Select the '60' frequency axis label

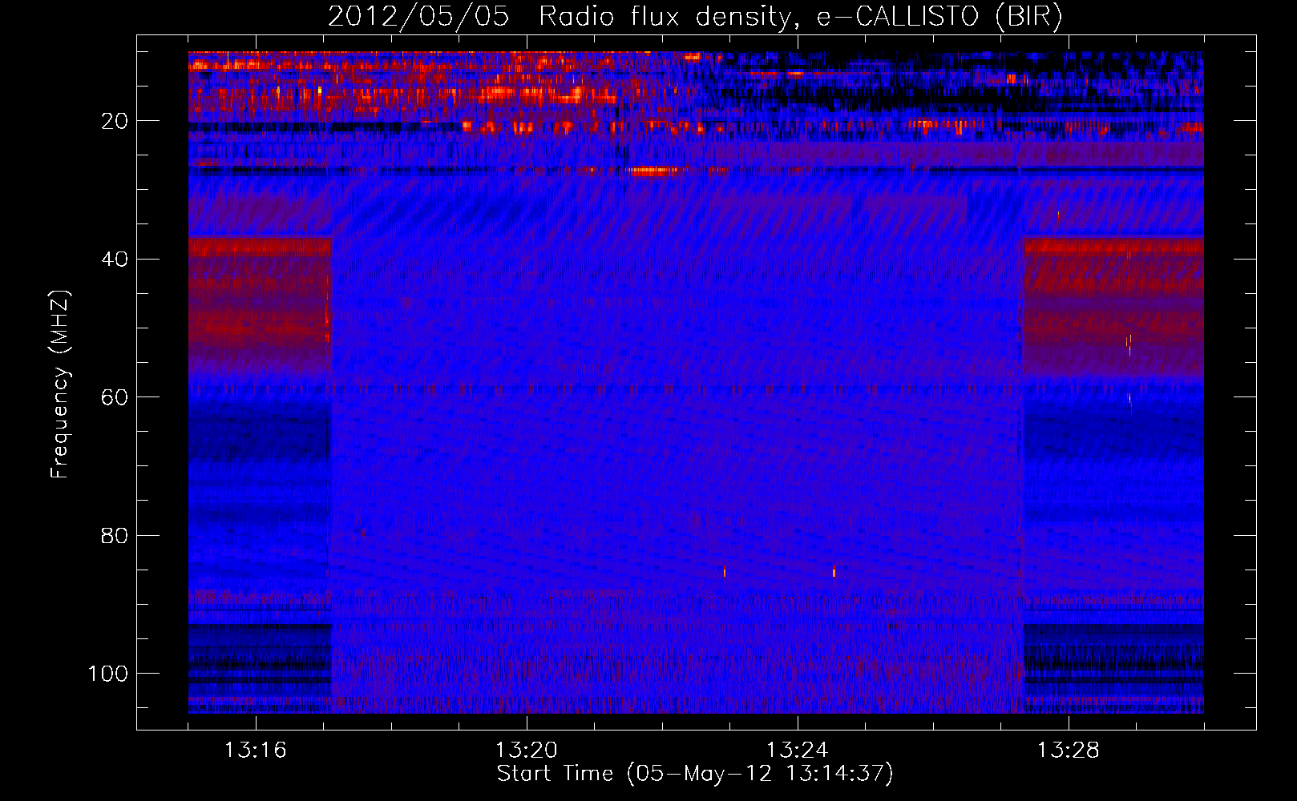tap(115, 397)
